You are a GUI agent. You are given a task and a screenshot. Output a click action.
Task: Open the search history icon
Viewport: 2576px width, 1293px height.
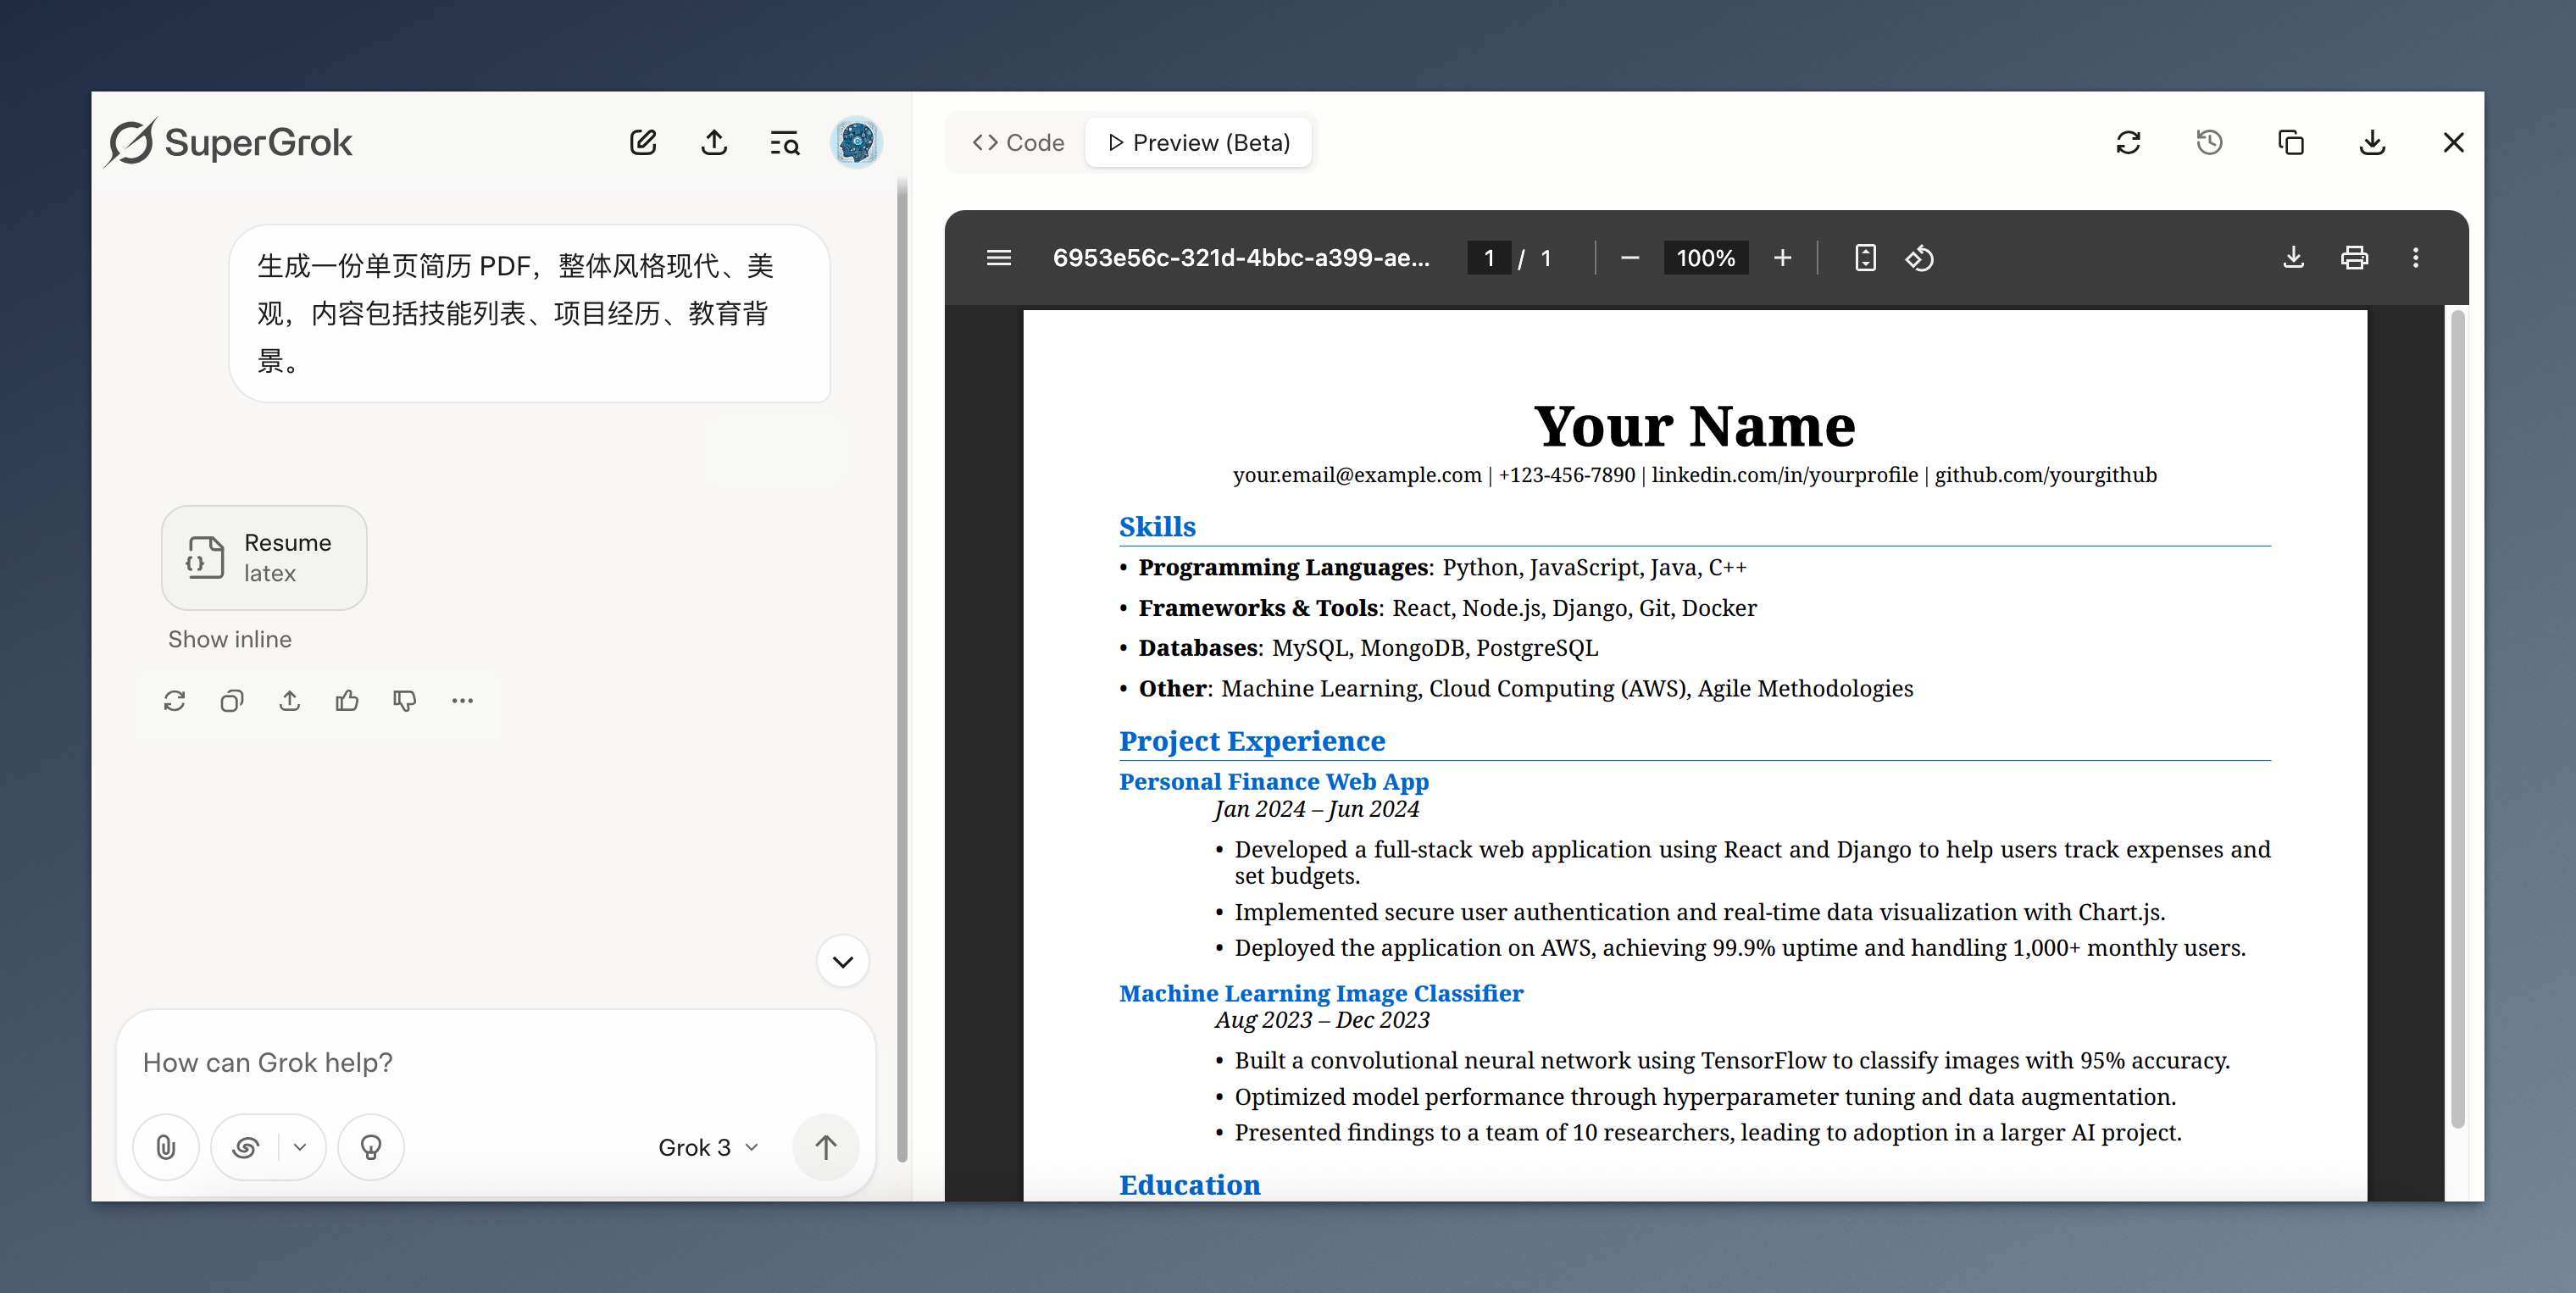785,143
